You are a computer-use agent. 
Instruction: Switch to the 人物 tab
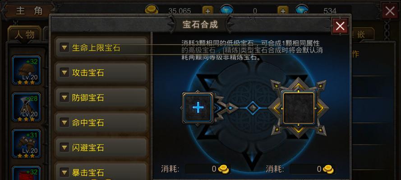coord(24,35)
